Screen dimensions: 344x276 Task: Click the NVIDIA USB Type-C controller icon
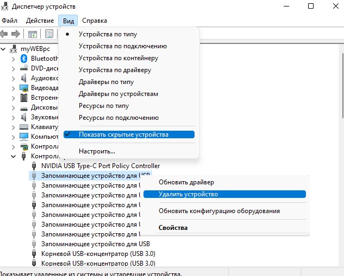34,166
